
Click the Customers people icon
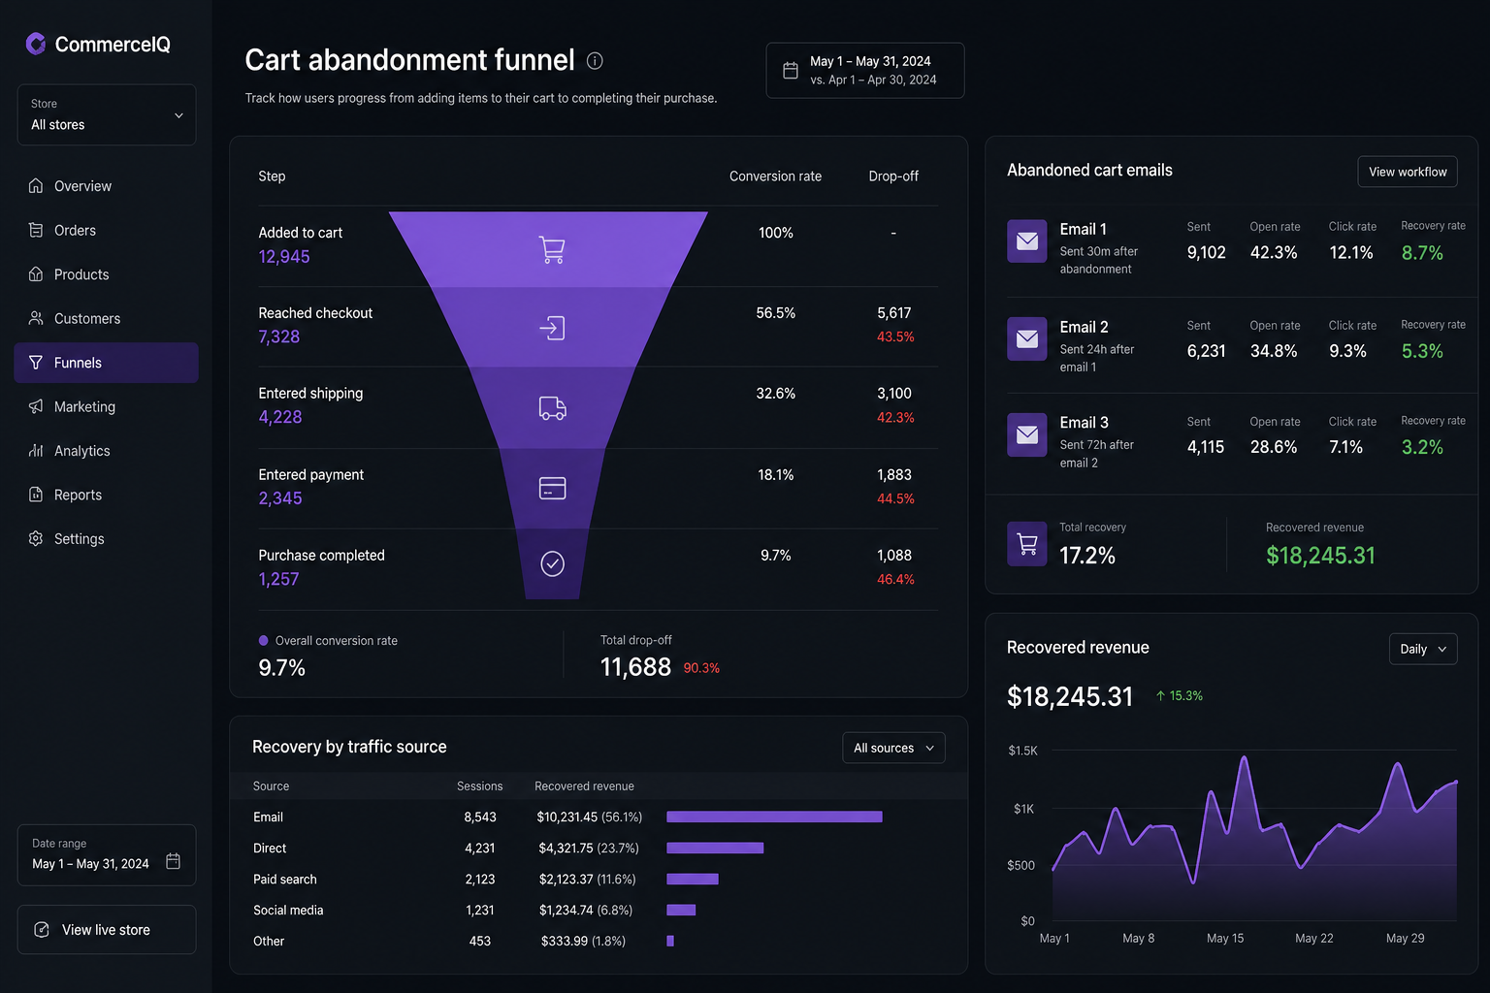pyautogui.click(x=36, y=318)
